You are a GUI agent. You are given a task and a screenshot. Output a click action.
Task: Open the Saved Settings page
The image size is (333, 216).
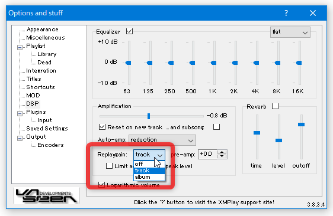47,129
